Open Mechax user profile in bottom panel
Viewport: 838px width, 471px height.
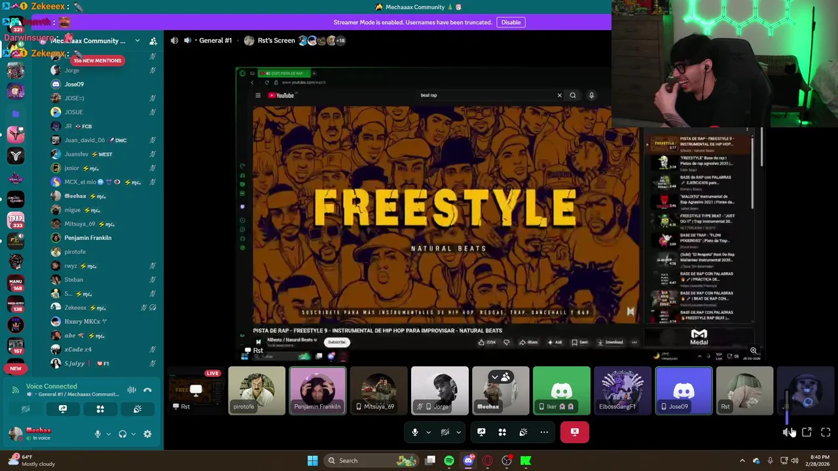(38, 434)
